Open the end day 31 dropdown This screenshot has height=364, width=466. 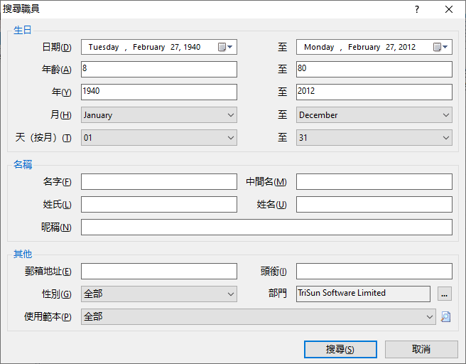[374, 138]
